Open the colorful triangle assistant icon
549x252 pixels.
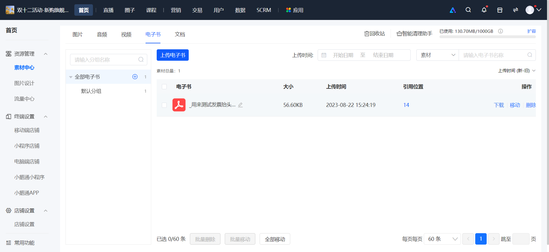[x=453, y=10]
